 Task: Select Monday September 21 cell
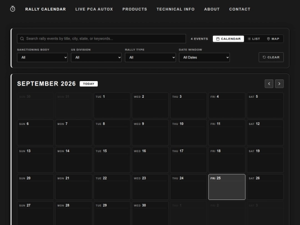point(74,187)
